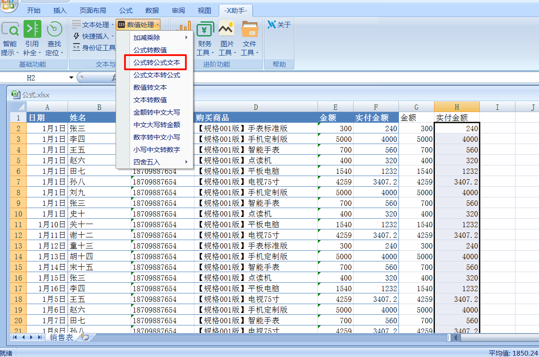Click the 身份证工具 button
The height and width of the screenshot is (357, 539).
point(94,48)
